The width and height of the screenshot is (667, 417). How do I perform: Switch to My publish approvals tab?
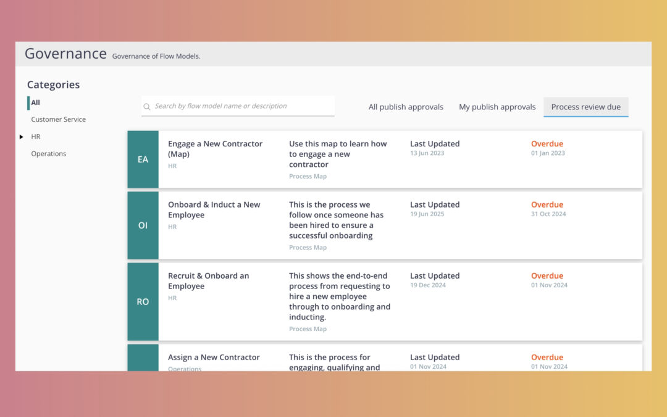tap(497, 107)
